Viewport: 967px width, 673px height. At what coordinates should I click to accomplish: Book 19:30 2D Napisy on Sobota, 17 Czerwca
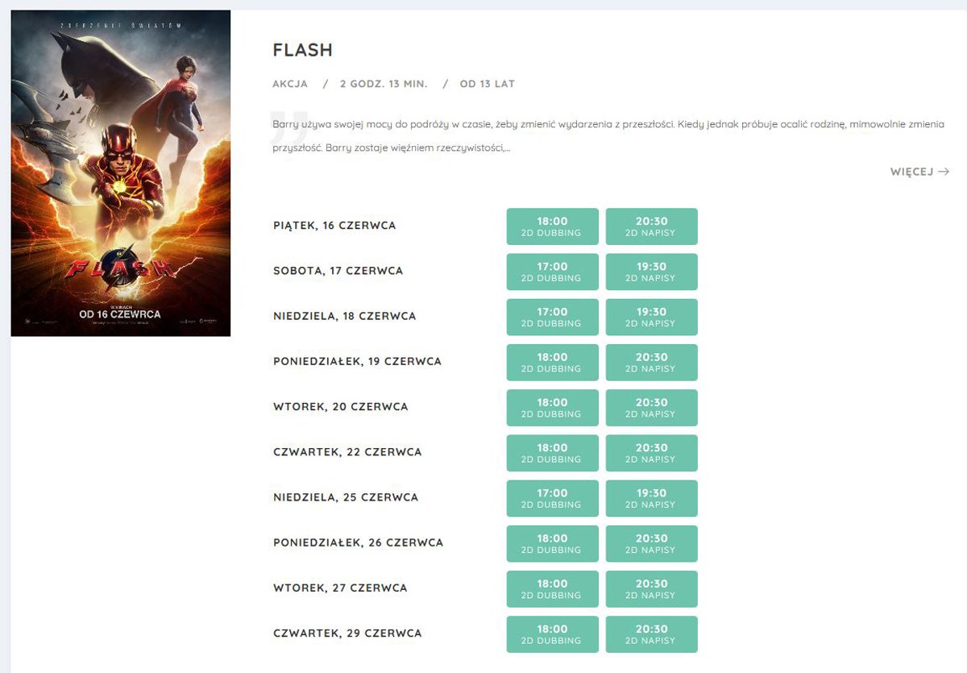pyautogui.click(x=652, y=272)
